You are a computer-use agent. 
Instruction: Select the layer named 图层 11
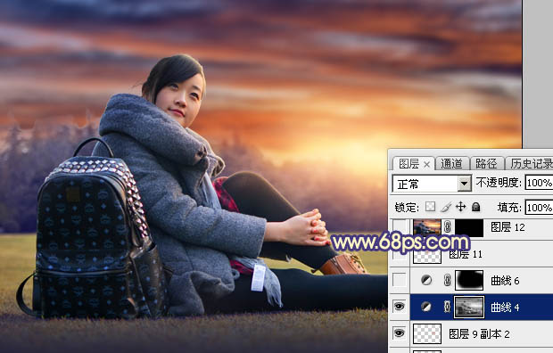click(x=466, y=254)
